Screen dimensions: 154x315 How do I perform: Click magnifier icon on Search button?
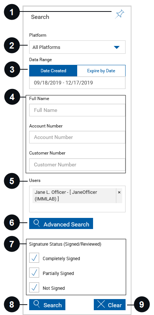[37, 304]
